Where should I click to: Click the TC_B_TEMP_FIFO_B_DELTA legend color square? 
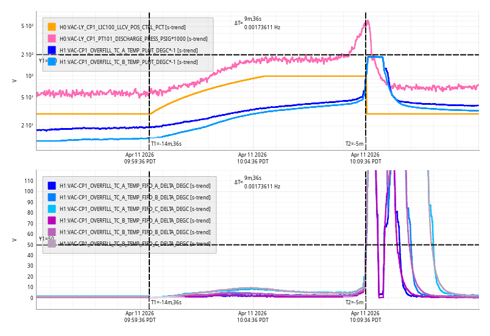point(52,232)
